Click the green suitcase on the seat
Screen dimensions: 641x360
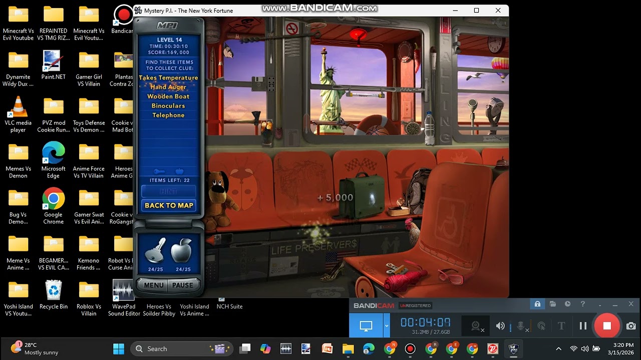(x=362, y=197)
